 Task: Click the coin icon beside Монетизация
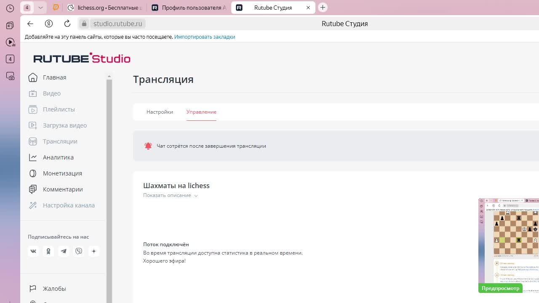[33, 173]
